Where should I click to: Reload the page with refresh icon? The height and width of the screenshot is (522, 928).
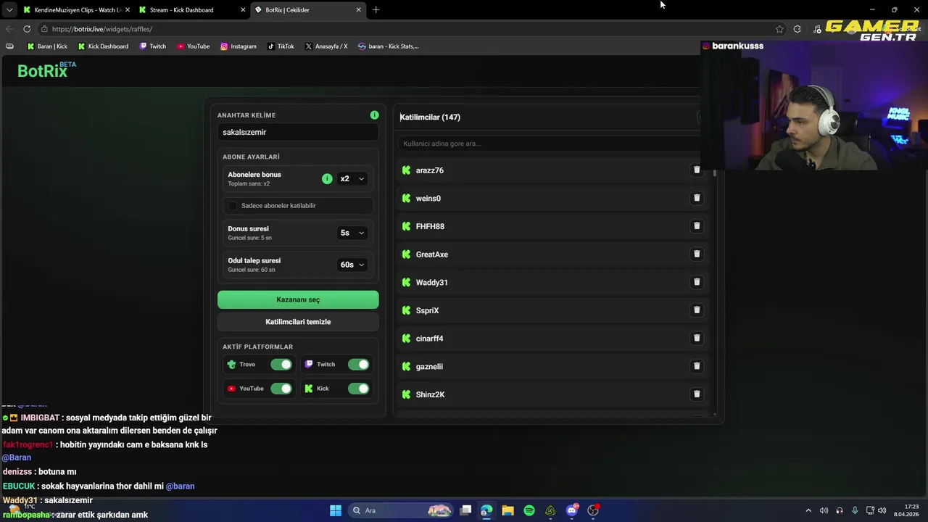click(x=27, y=29)
